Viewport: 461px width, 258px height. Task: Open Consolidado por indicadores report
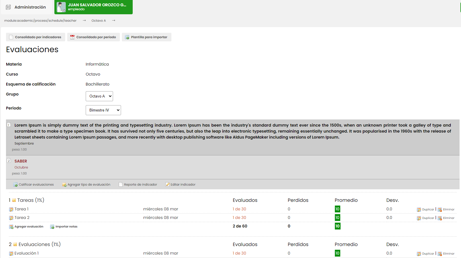[x=36, y=37]
